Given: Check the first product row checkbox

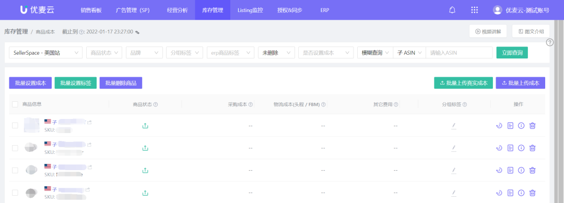Looking at the screenshot, I should tap(15, 125).
